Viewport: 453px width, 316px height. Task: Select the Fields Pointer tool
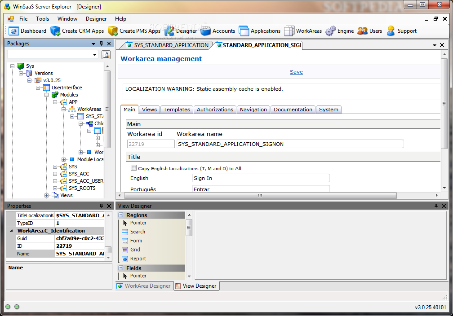point(134,276)
